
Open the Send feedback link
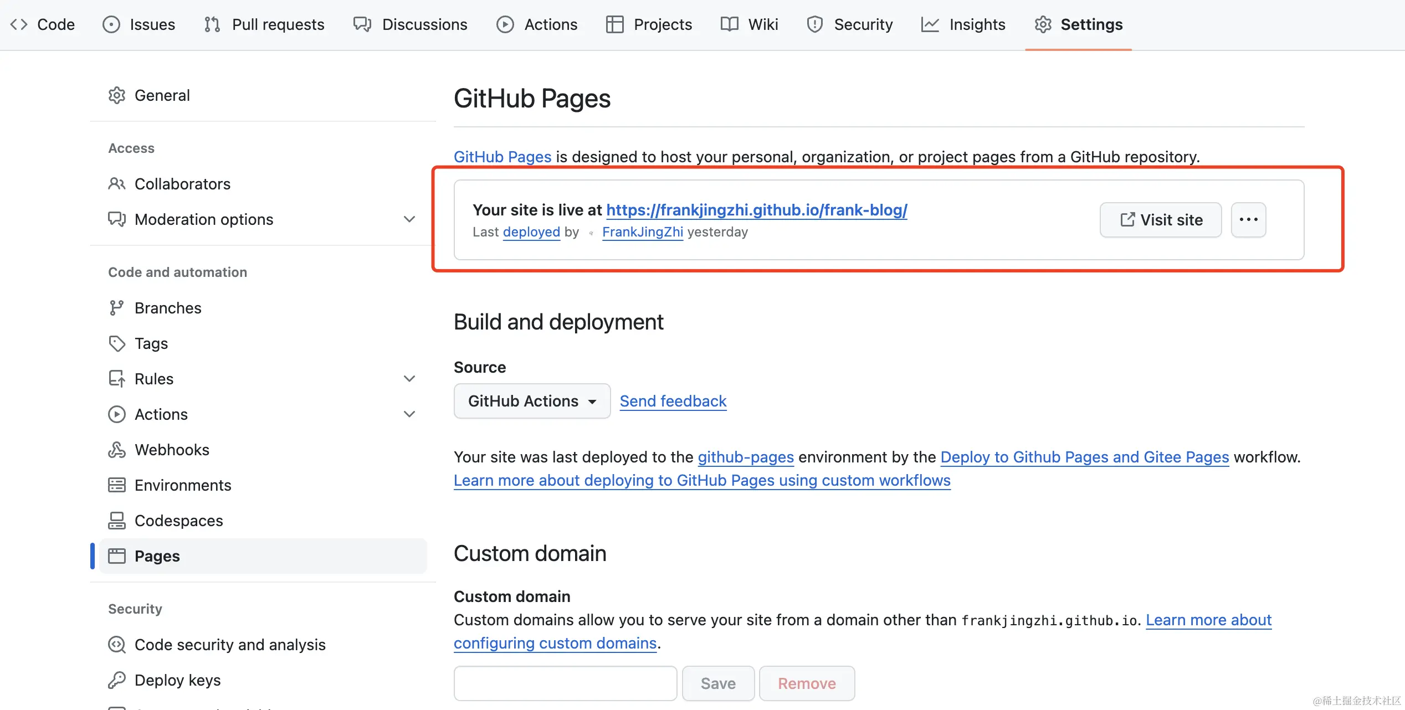pyautogui.click(x=673, y=400)
